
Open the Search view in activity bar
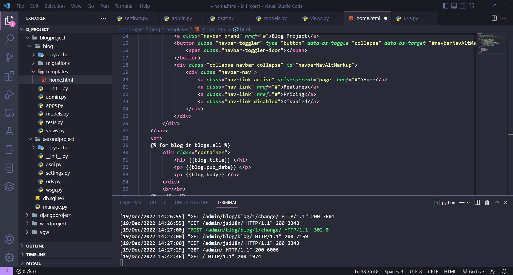coord(9,39)
